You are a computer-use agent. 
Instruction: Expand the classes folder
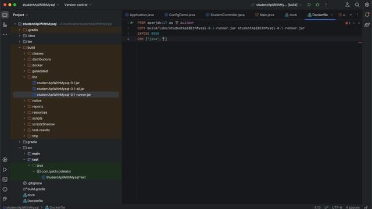coord(24,53)
